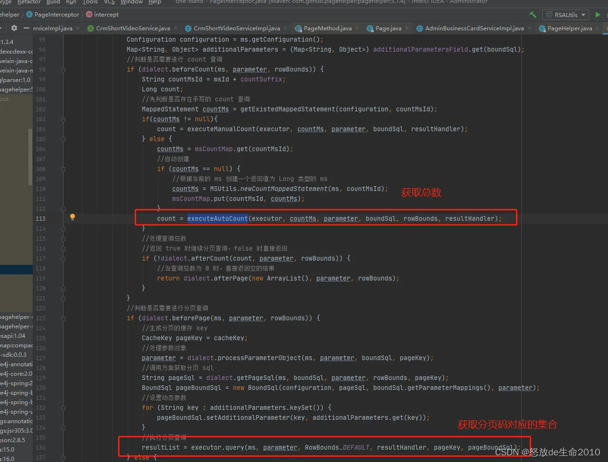Click the fold end marker at line 112
This screenshot has width=608, height=462.
click(x=63, y=208)
